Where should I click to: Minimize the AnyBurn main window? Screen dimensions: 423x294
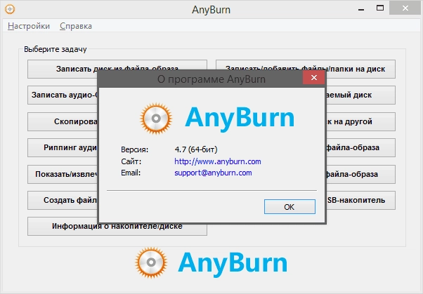click(x=361, y=9)
